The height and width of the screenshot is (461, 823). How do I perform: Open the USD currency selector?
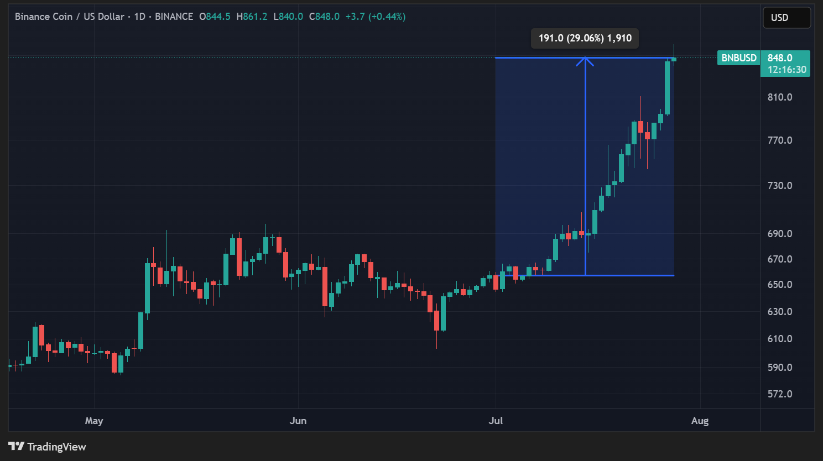[x=786, y=18]
